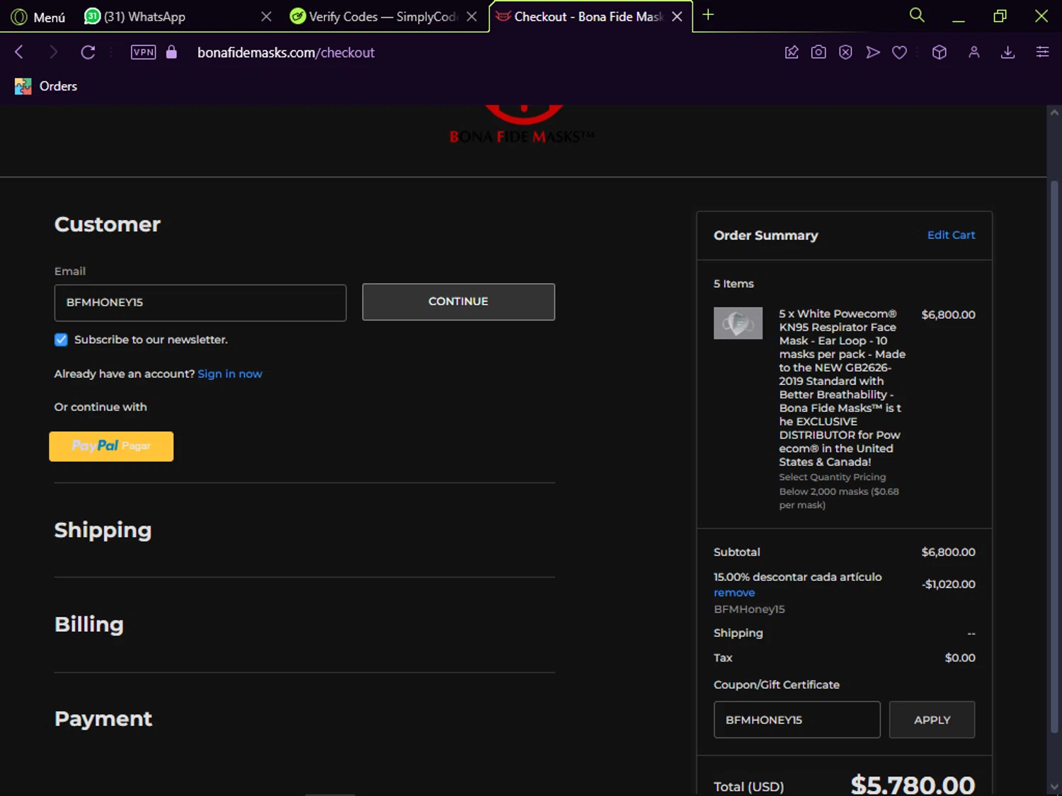Open the downloads icon

click(x=1008, y=52)
